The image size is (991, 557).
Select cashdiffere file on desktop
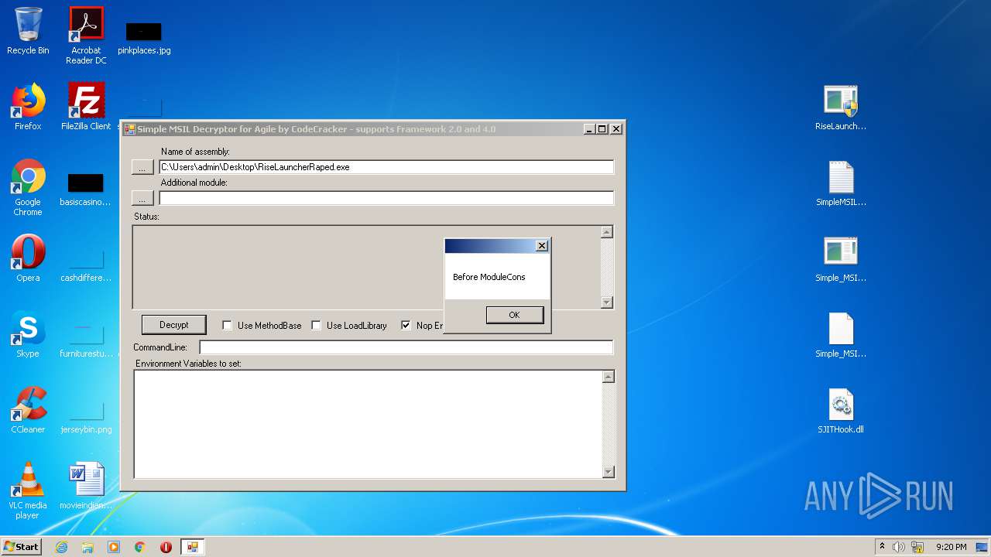pos(86,266)
